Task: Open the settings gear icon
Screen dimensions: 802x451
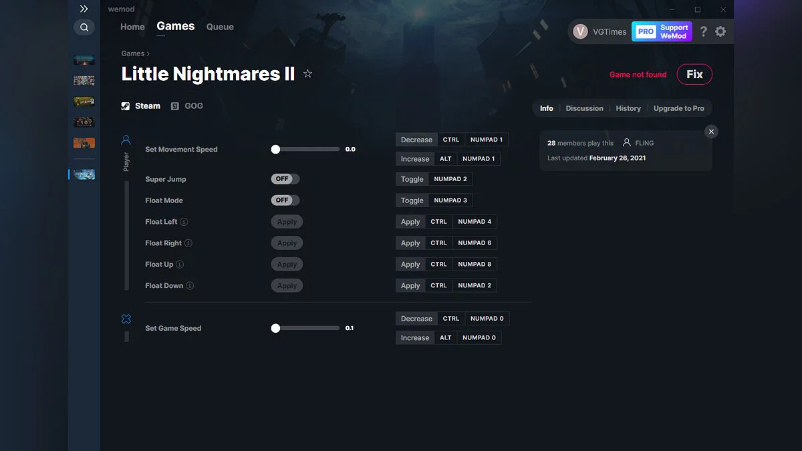Action: 720,31
